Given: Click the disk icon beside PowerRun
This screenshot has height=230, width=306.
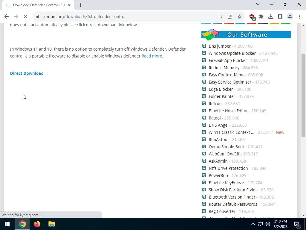Looking at the screenshot, I should [x=204, y=175].
